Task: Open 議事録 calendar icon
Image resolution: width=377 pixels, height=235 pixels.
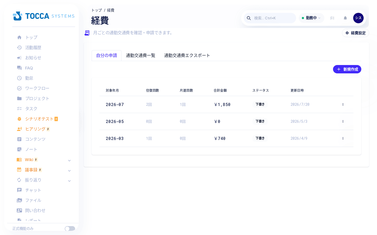Action: click(x=19, y=170)
